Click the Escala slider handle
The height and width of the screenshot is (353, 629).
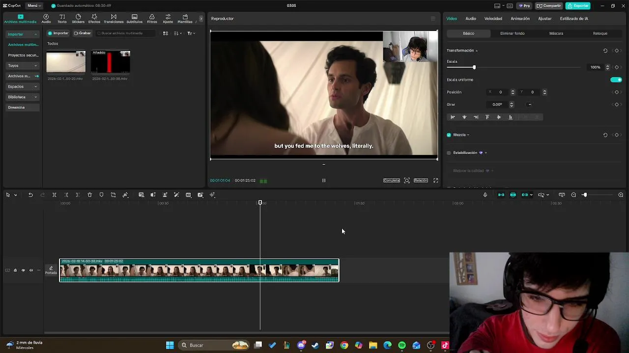coord(474,67)
